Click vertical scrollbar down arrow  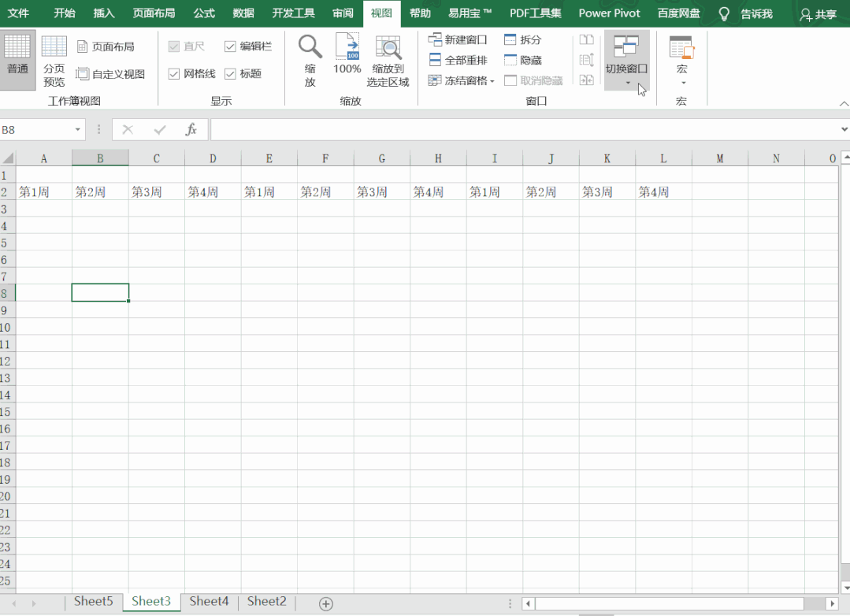click(845, 588)
